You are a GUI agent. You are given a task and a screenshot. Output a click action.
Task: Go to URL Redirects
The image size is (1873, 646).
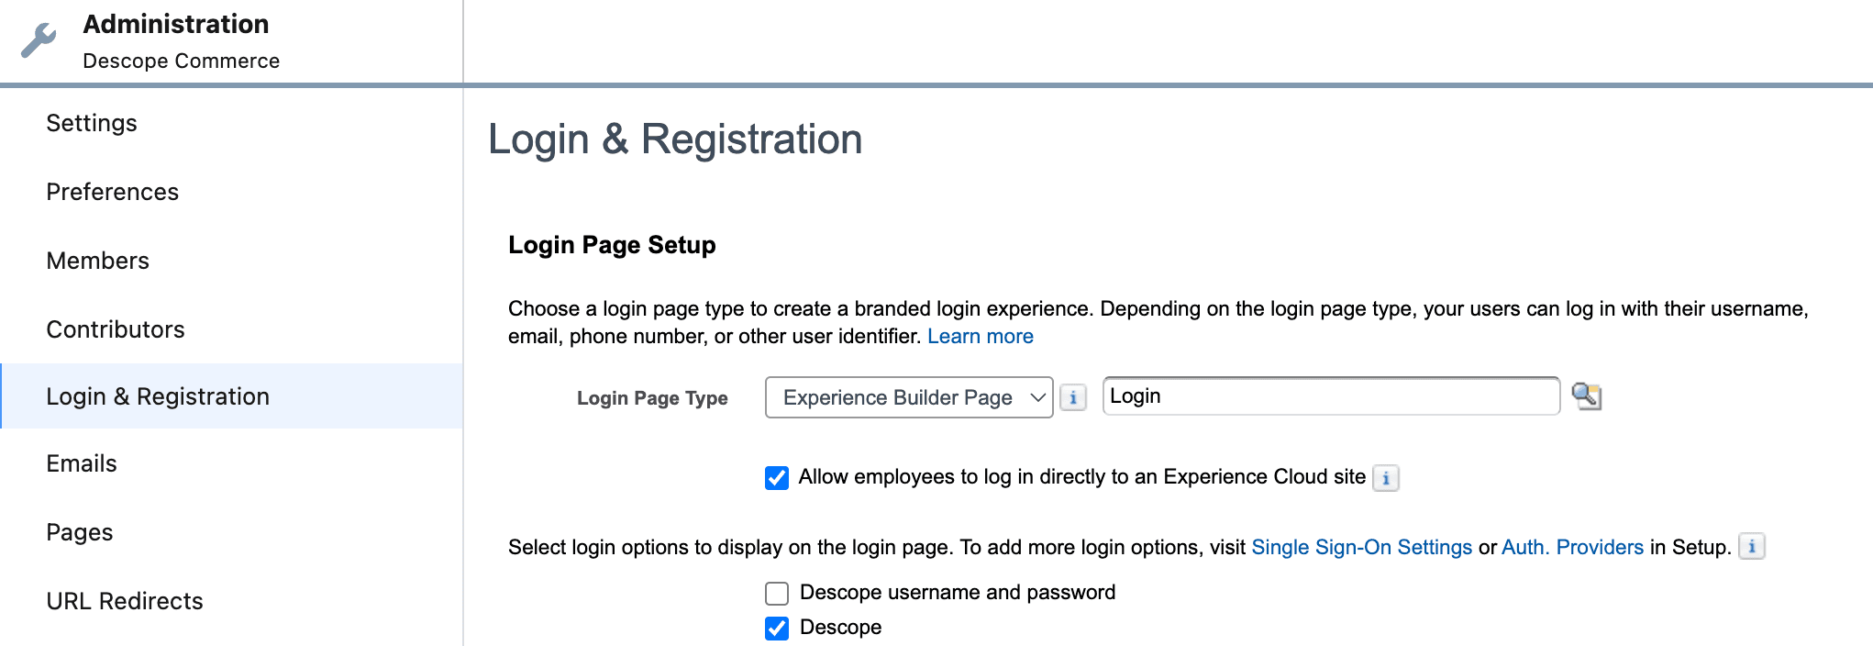(125, 601)
